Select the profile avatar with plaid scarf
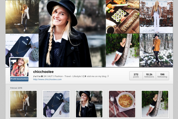Viewport: 178px width, 119px height. 19,67
